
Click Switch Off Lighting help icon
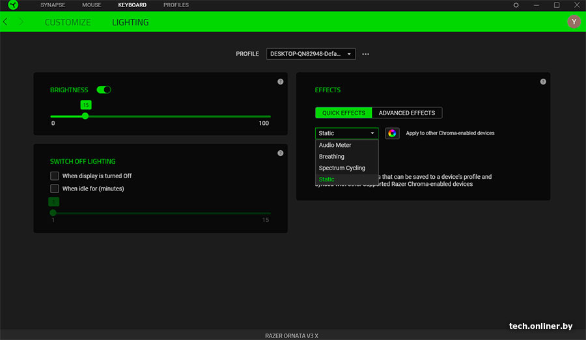coord(280,153)
